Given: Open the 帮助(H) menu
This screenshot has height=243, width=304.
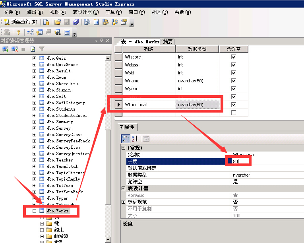Looking at the screenshot, I should pos(183,12).
